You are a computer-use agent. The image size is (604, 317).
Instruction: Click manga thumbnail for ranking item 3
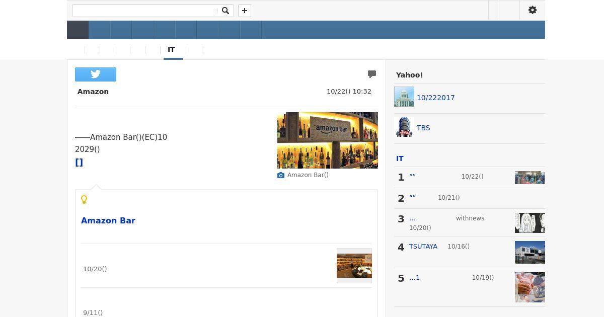[530, 223]
